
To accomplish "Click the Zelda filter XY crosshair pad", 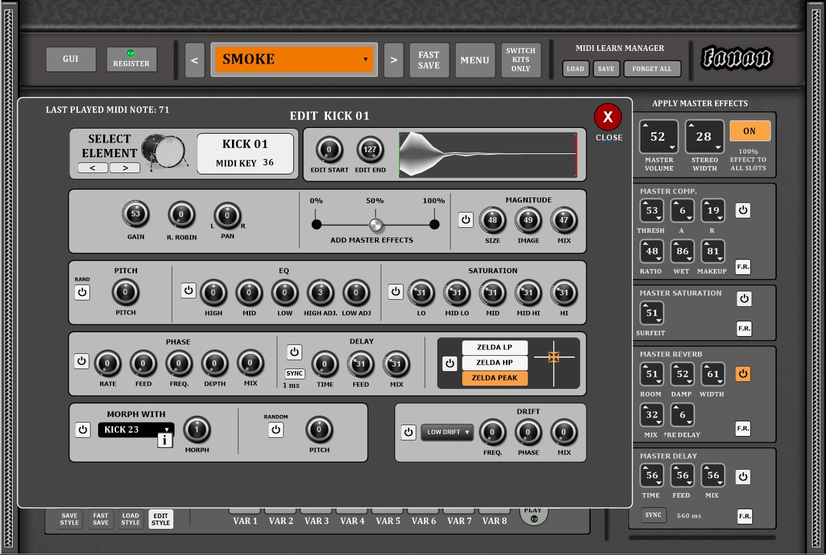I will click(x=554, y=357).
